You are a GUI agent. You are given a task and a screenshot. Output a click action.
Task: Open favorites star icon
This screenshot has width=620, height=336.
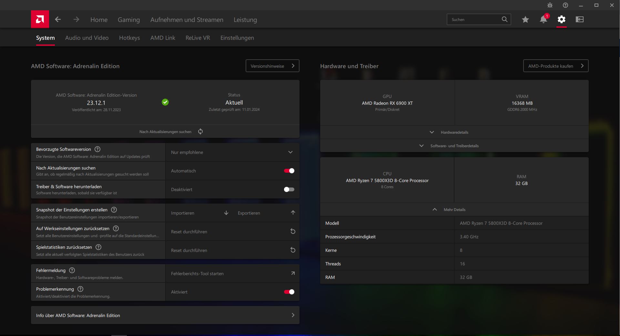[x=525, y=19]
